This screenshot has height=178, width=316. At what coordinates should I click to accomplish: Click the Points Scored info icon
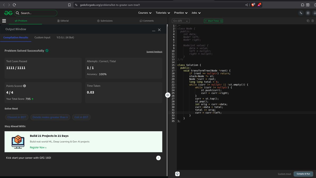24,86
